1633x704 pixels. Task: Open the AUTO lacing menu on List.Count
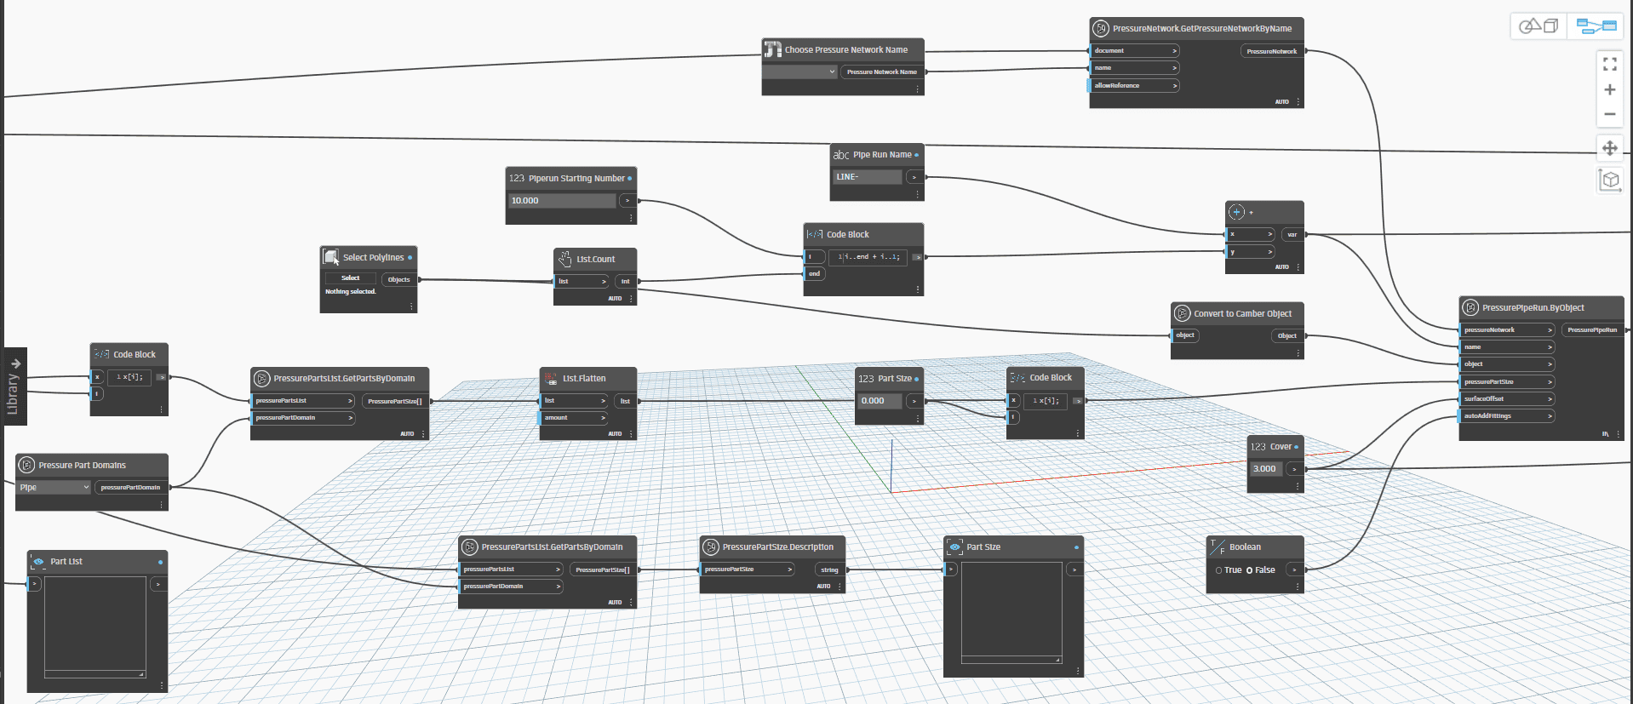click(x=615, y=299)
